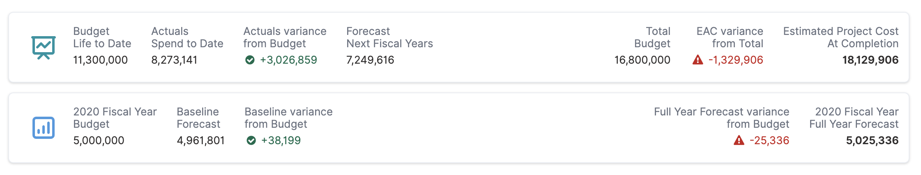Click Full Year Forecast variance value -25,336
The width and height of the screenshot is (921, 175).
769,140
